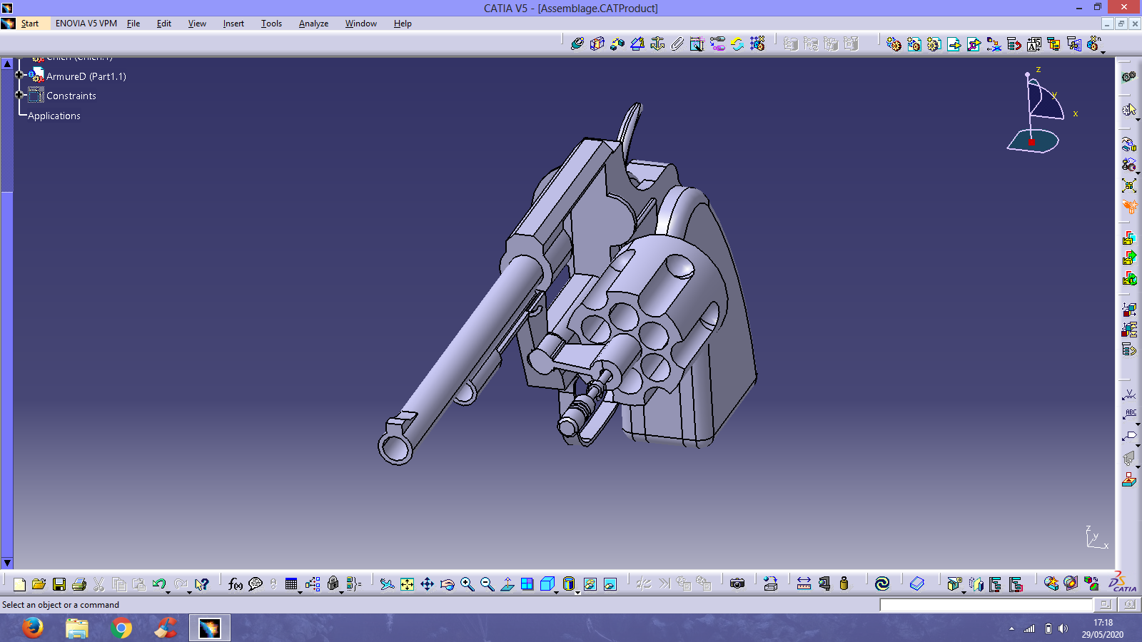Image resolution: width=1142 pixels, height=642 pixels.
Task: Click the Apply Material icon
Action: pyautogui.click(x=1070, y=584)
